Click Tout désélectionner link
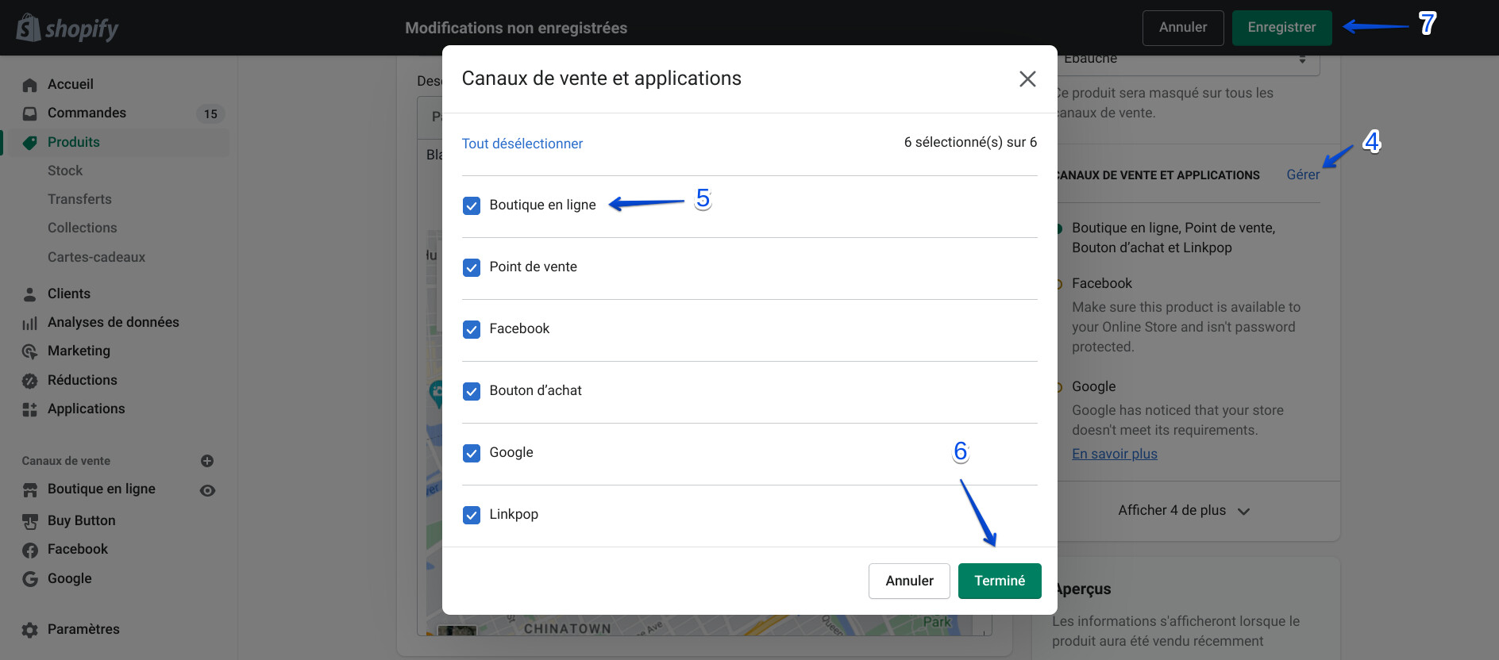 click(x=522, y=144)
